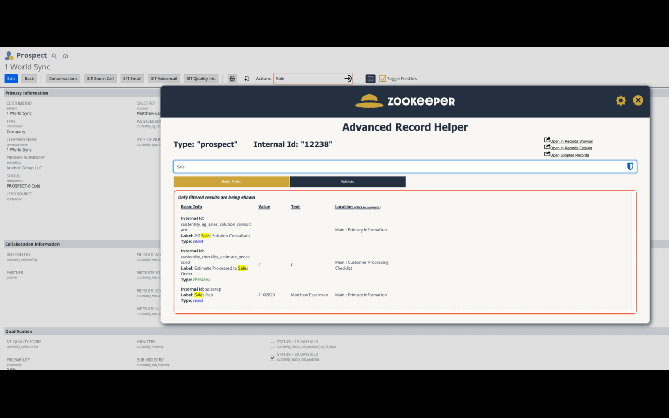Click the Primary Information section header
Screen dimensions: 669x418
[27, 93]
